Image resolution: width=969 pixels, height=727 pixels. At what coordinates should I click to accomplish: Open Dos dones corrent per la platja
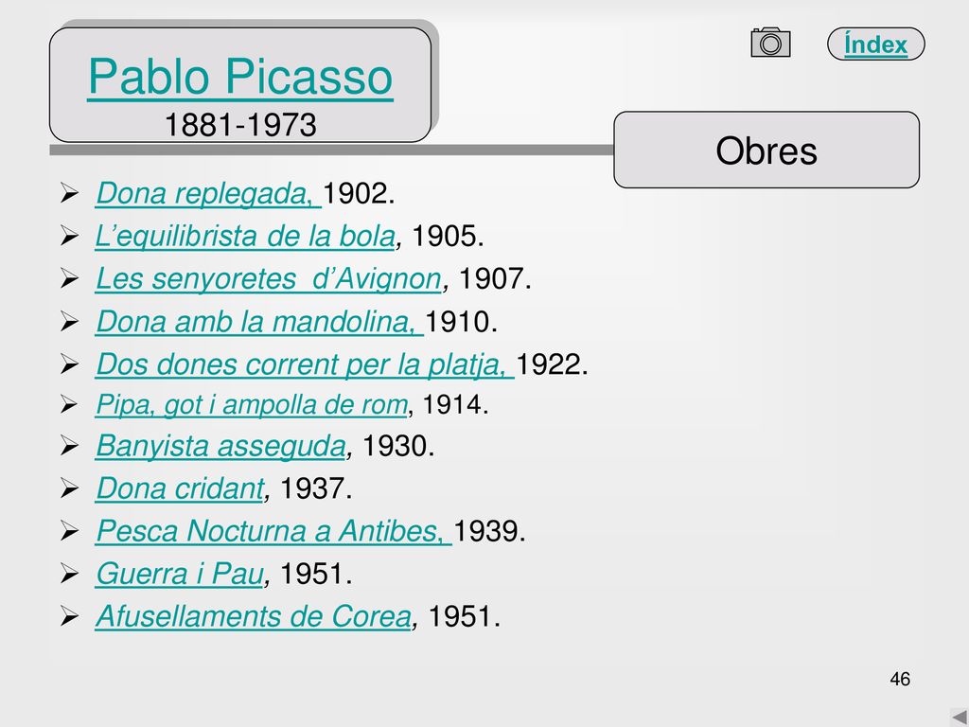306,364
